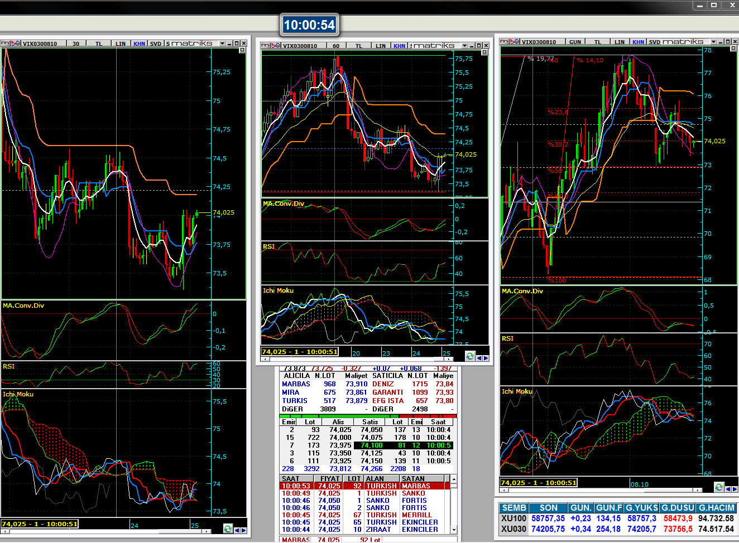This screenshot has height=543, width=739.
Task: Open dropdown arrow in 60-minute chart header
Action: [x=463, y=46]
